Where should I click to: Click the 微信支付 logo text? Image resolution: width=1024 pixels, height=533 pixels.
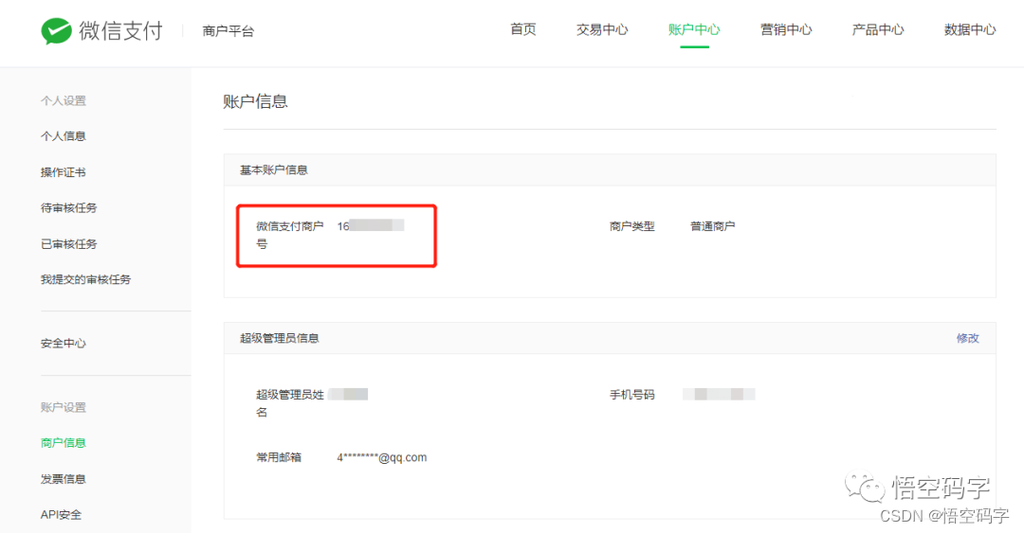120,30
